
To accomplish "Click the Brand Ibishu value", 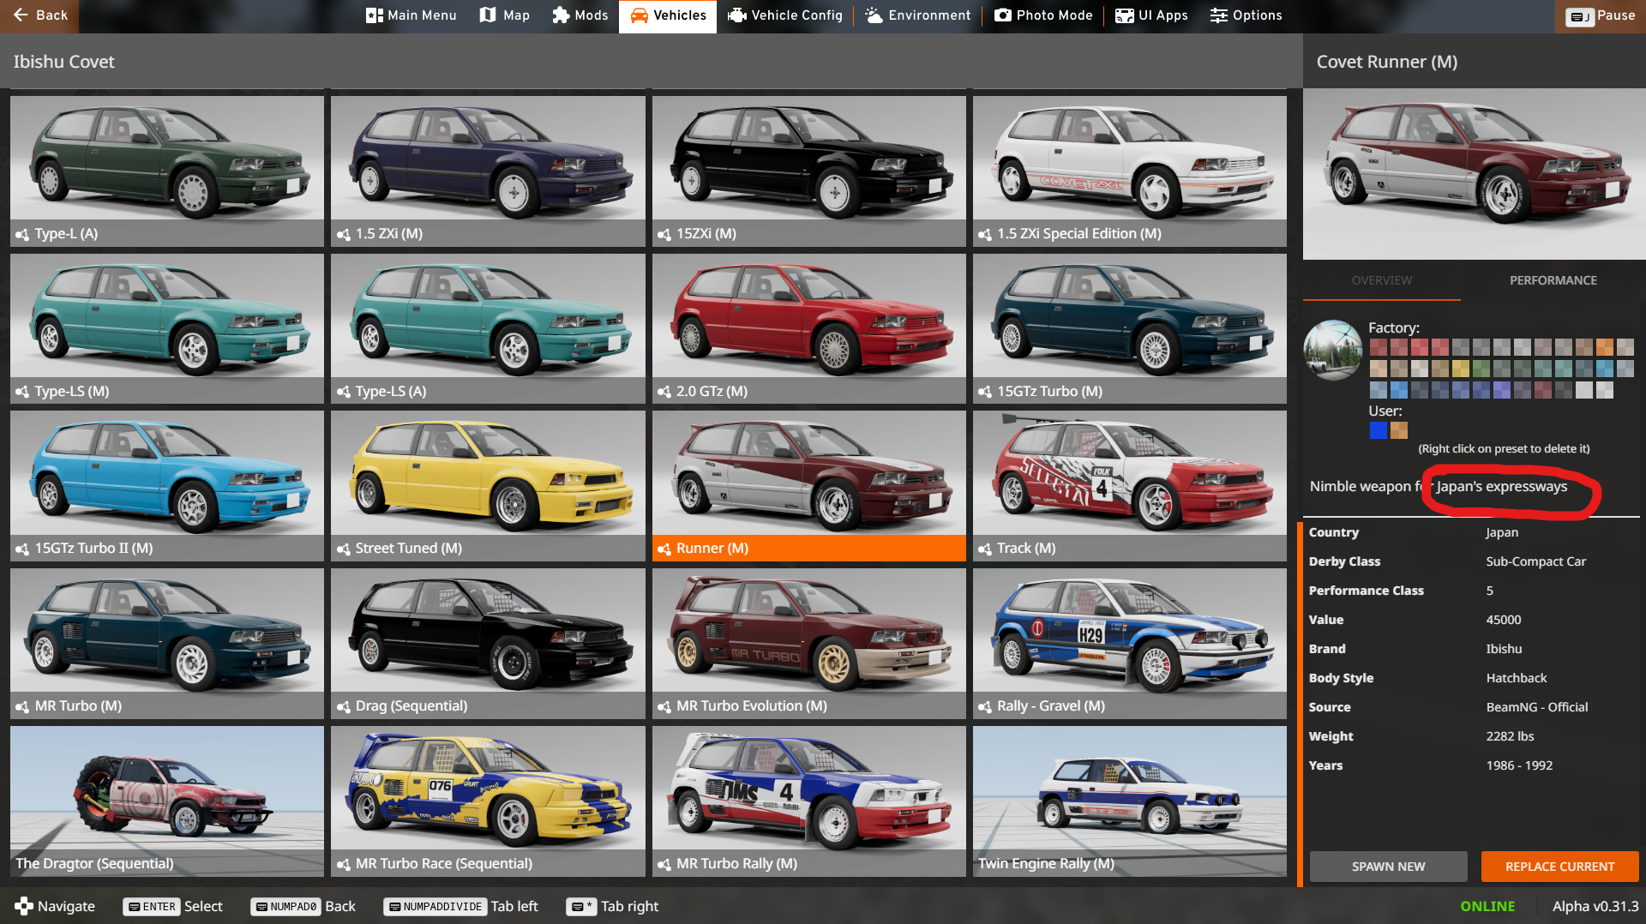I will click(1504, 649).
